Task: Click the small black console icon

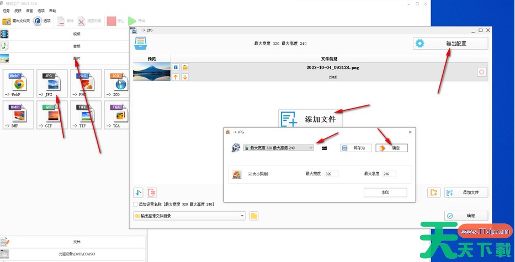Action: (324, 148)
